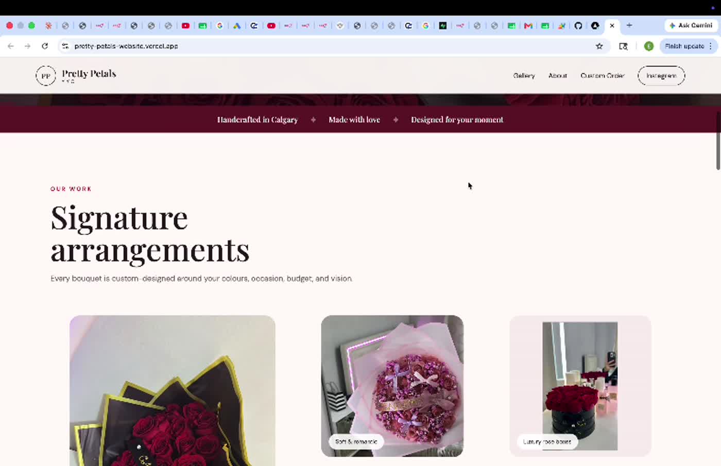This screenshot has width=721, height=466.
Task: Click the 'Handcrafted in Calgary' banner text
Action: pyautogui.click(x=257, y=119)
